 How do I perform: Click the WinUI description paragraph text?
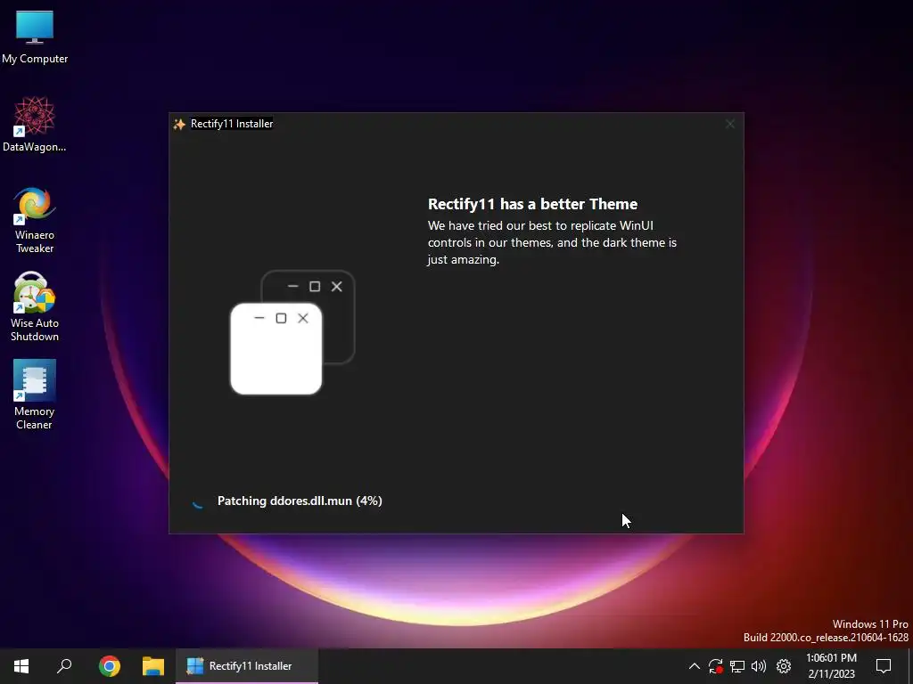click(x=552, y=242)
